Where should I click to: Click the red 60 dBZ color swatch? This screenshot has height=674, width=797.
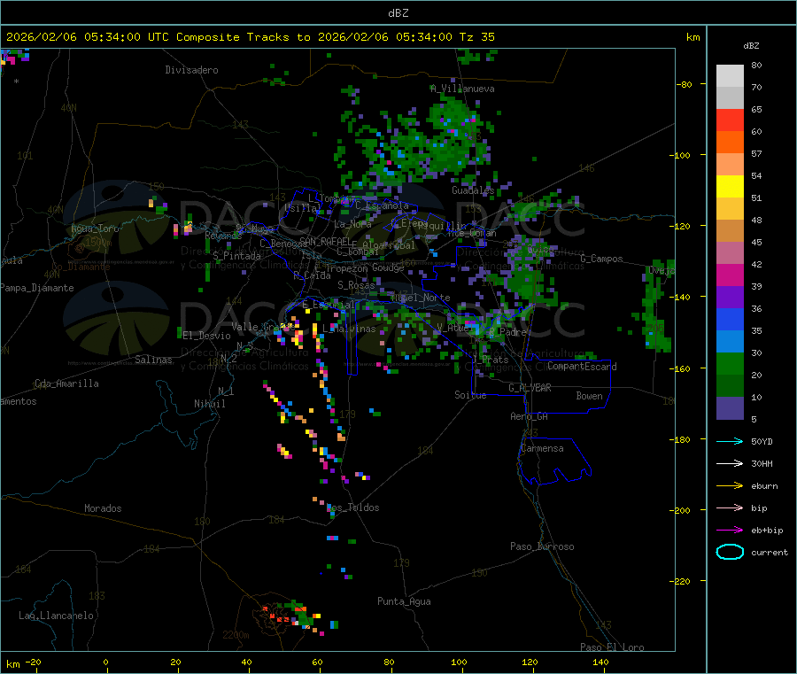pos(730,120)
